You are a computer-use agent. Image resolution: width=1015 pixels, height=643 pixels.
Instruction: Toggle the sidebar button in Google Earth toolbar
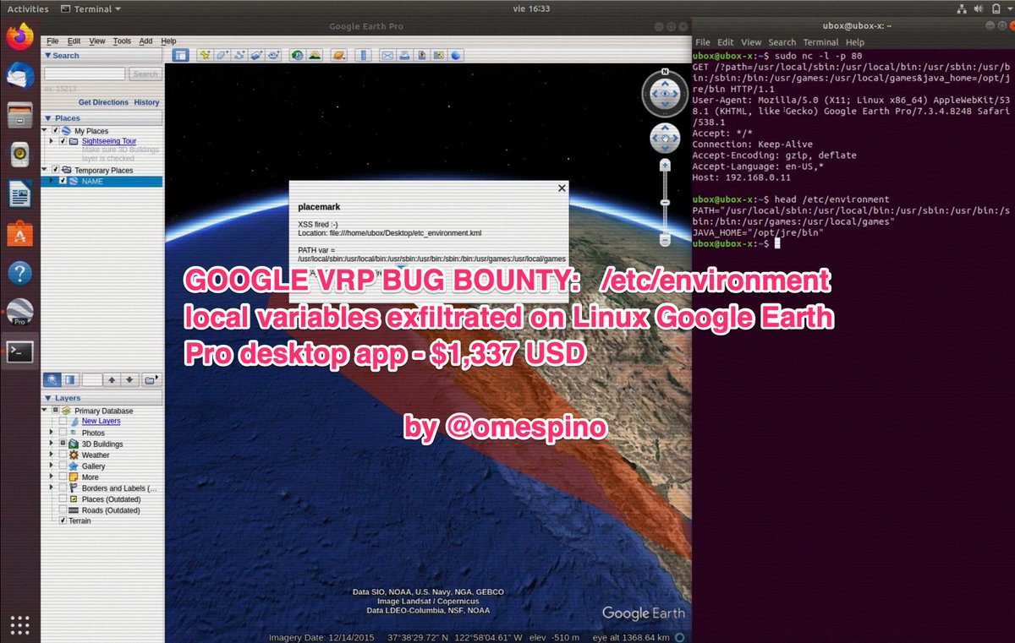click(180, 56)
